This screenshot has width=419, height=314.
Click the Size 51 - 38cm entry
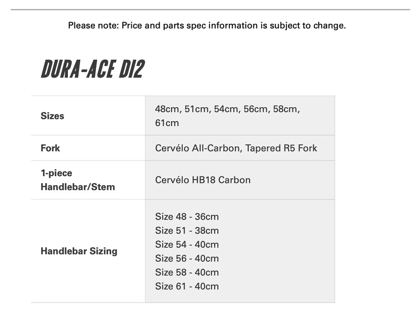[x=187, y=231]
